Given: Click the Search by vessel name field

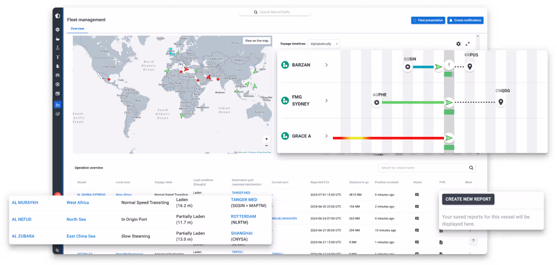Looking at the screenshot, I should (x=427, y=168).
